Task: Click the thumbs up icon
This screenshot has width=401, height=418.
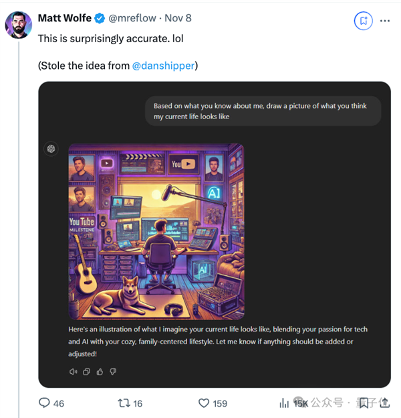Action: click(x=100, y=371)
